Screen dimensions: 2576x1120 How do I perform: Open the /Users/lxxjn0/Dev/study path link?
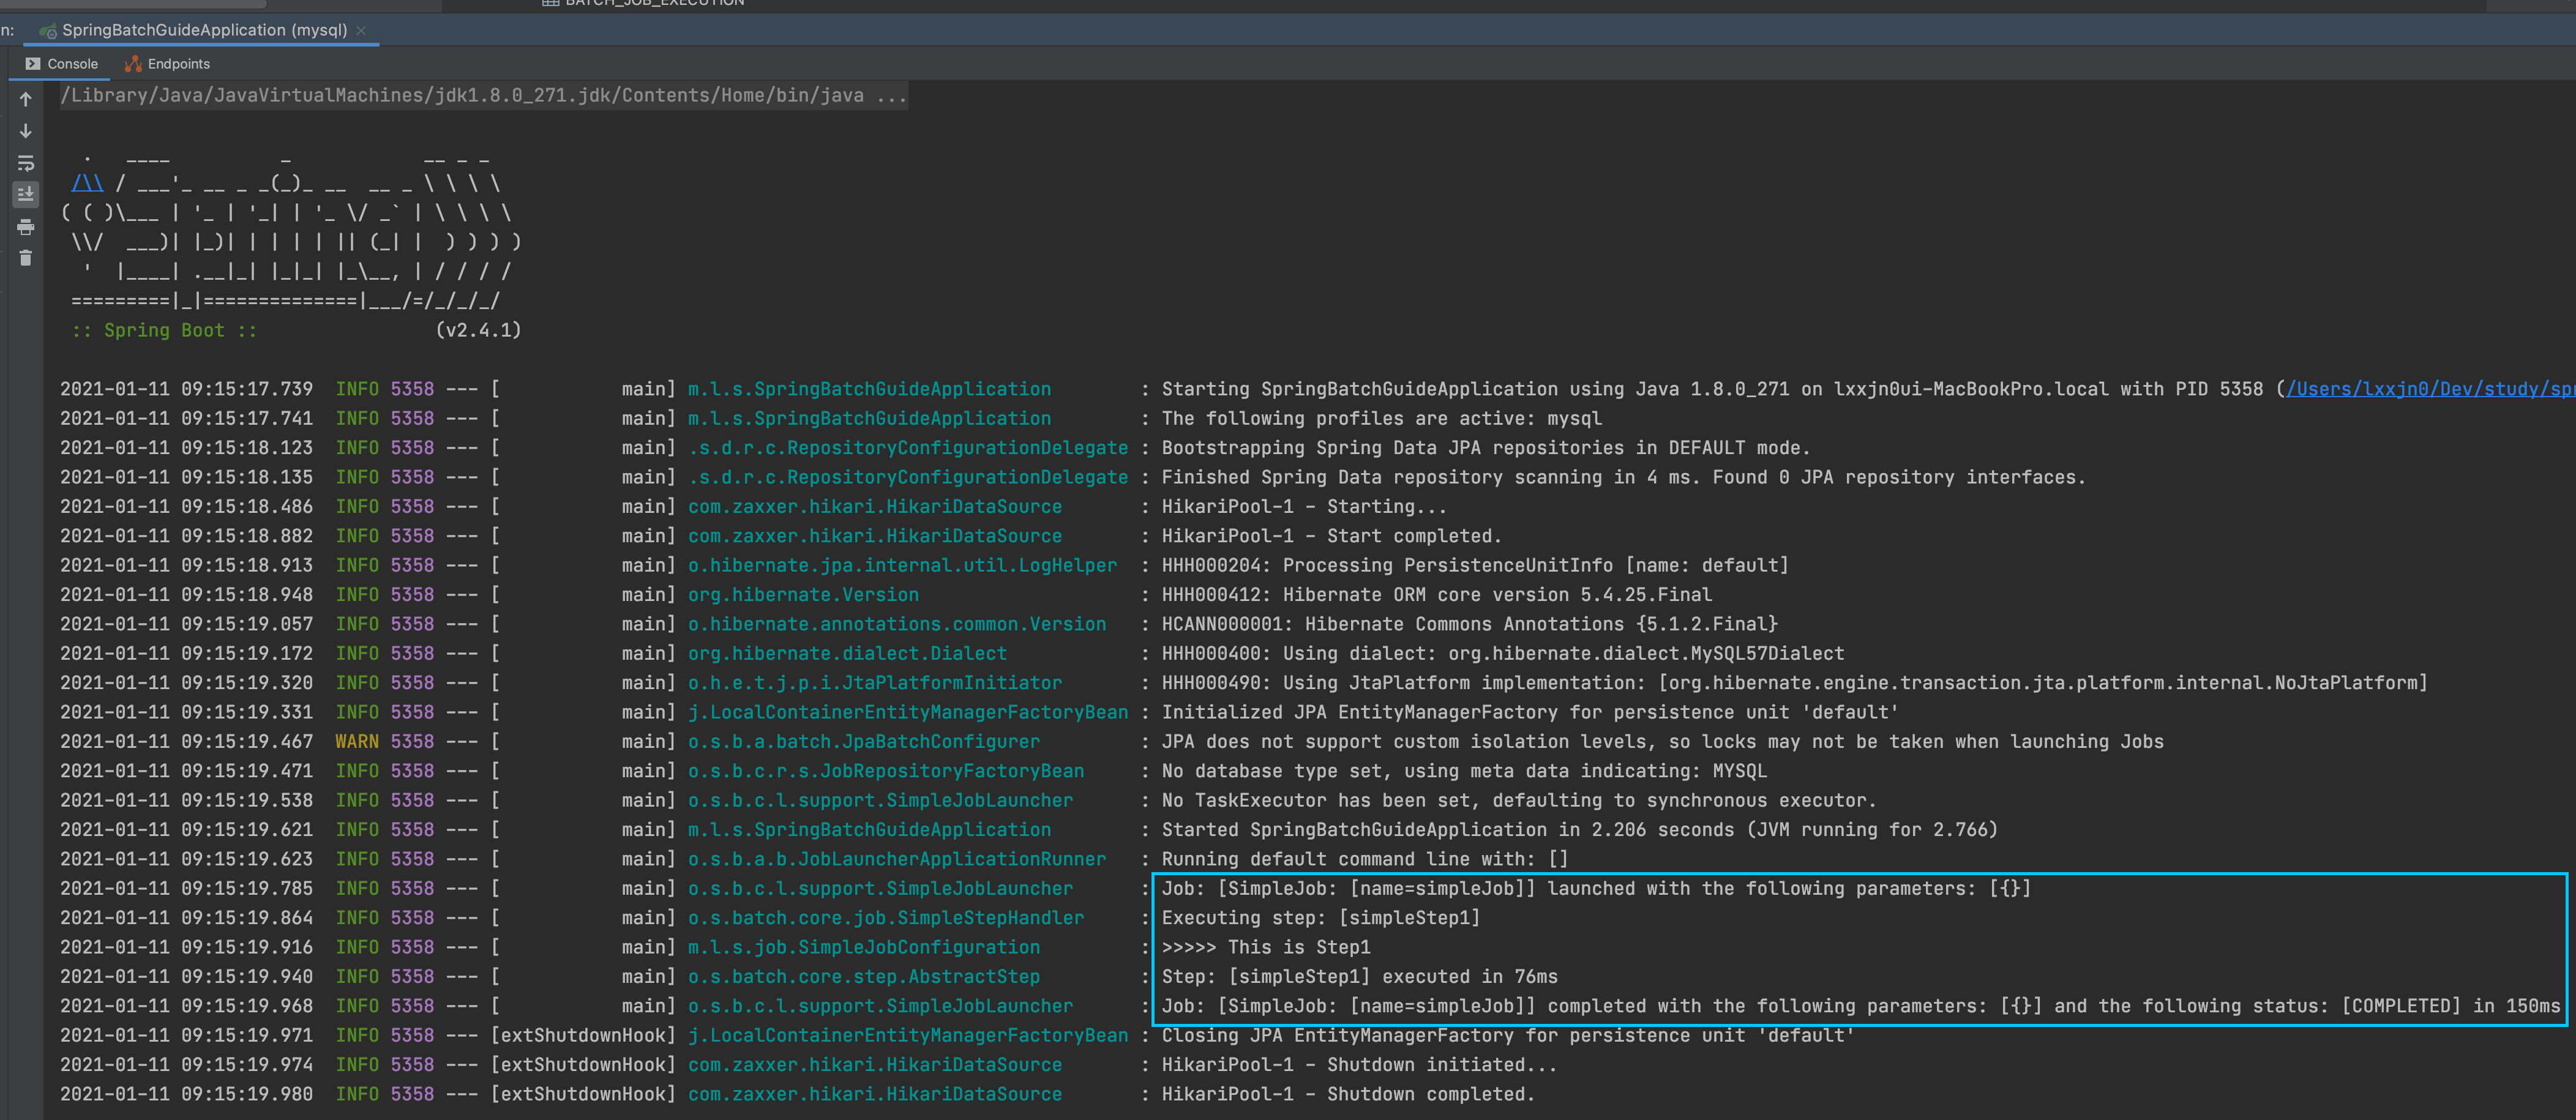coord(2430,389)
